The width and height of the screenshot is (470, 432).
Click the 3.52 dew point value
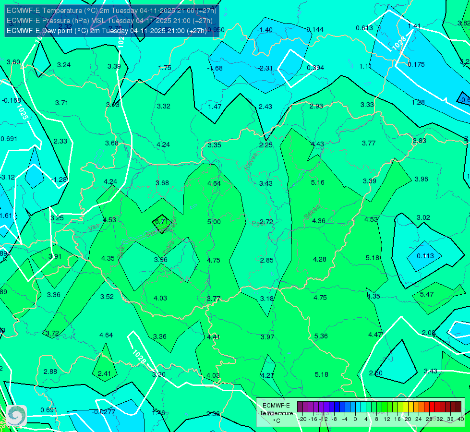pyautogui.click(x=107, y=297)
